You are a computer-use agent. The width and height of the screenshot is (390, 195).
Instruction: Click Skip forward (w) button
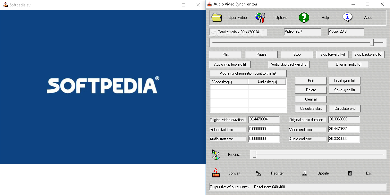coord(333,54)
